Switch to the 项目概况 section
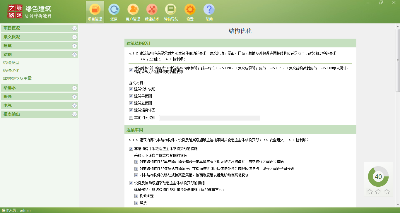This screenshot has width=400, height=213. point(40,28)
